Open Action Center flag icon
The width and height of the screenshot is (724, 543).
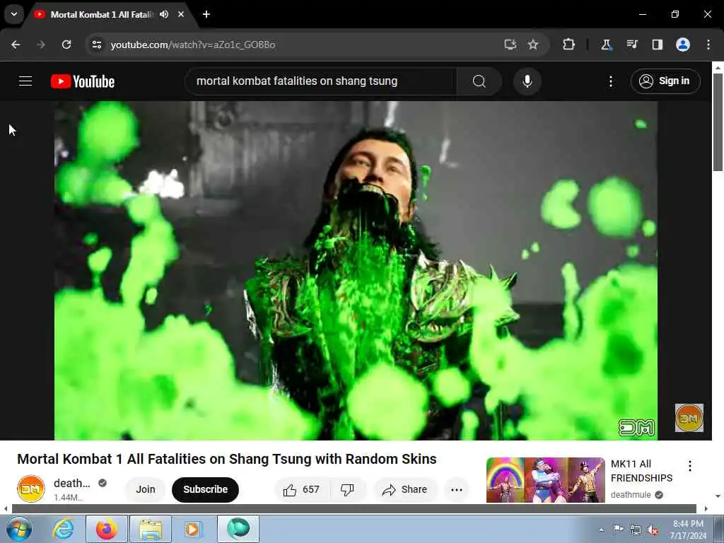(617, 529)
